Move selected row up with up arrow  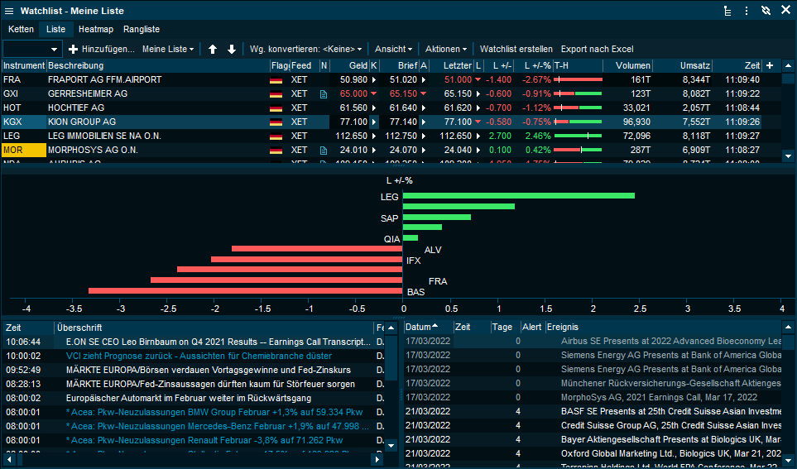point(213,50)
